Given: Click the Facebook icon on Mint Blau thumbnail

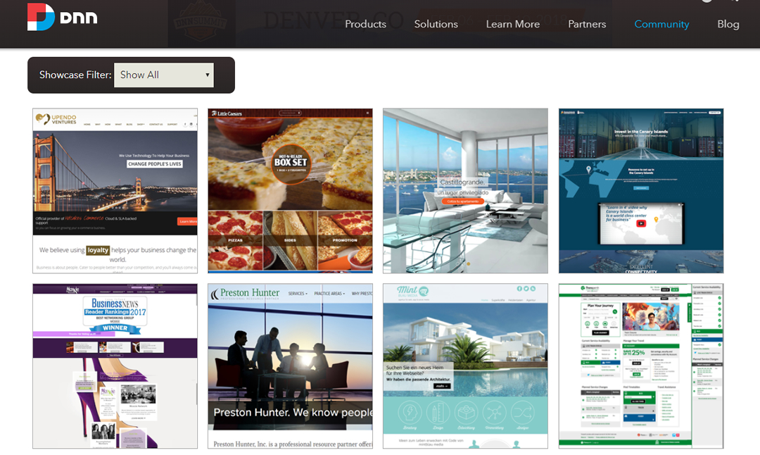Looking at the screenshot, I should point(519,289).
